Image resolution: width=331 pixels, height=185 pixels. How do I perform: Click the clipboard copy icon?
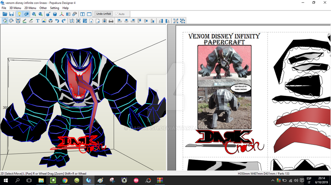104,21
